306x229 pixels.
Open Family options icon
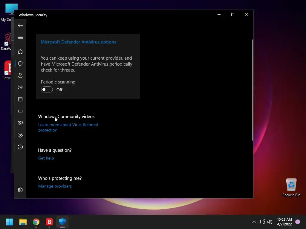coord(20,135)
